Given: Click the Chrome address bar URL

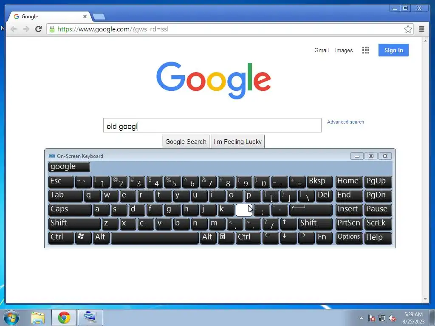Looking at the screenshot, I should click(113, 29).
